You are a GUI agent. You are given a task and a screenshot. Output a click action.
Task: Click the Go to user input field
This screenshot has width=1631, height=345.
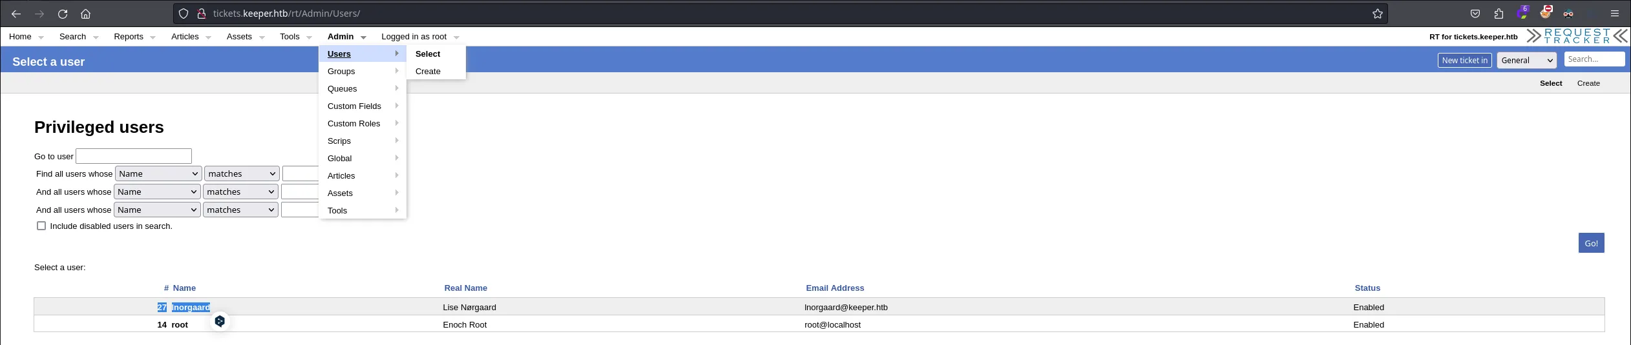point(134,156)
